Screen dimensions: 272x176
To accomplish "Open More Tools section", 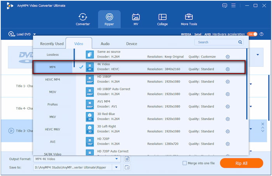I will point(189,19).
